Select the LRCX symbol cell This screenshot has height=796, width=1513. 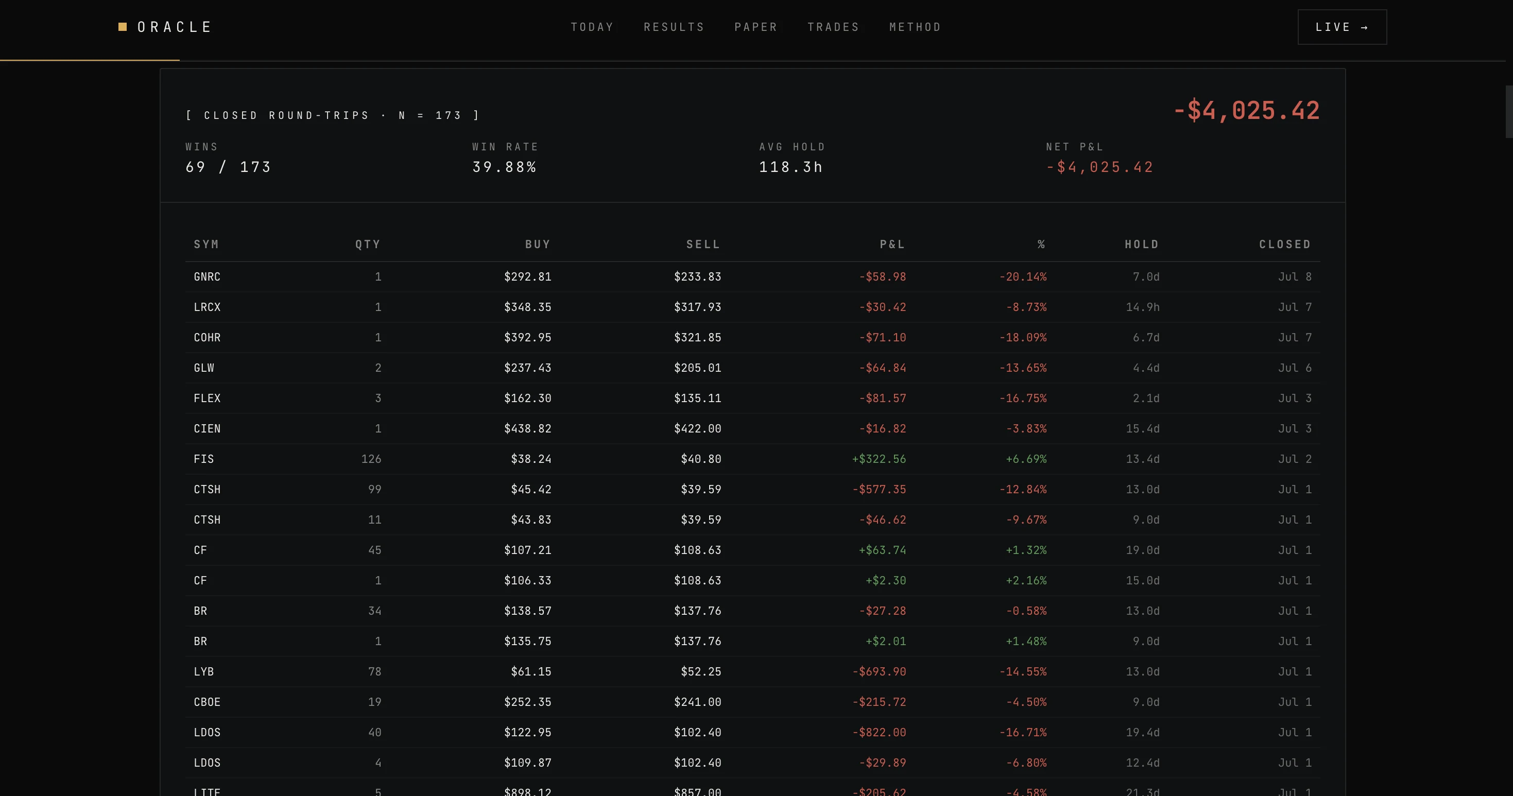[x=208, y=307]
